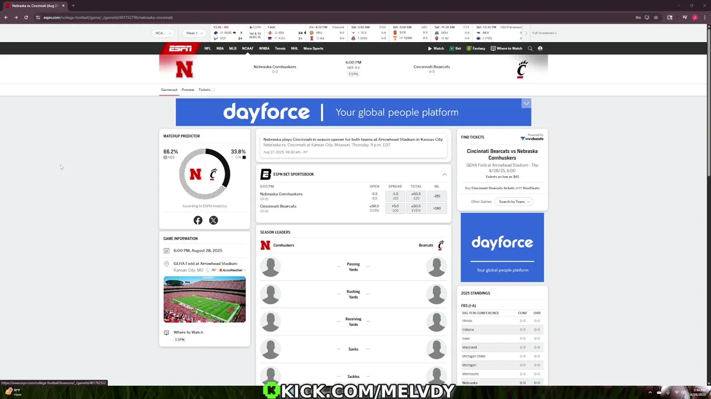The width and height of the screenshot is (711, 399).
Task: Advance scoreboard with the right arrow
Action: pyautogui.click(x=526, y=33)
